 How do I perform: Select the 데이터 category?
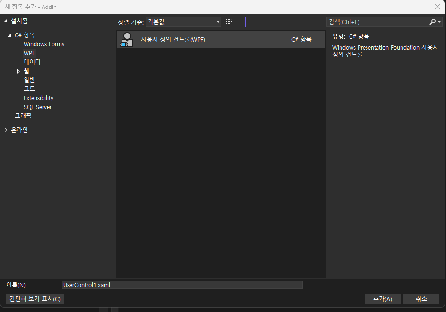pyautogui.click(x=32, y=62)
